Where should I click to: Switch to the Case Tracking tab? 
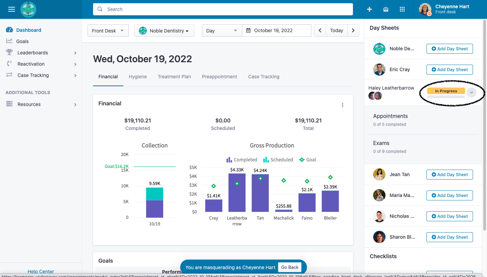click(264, 77)
